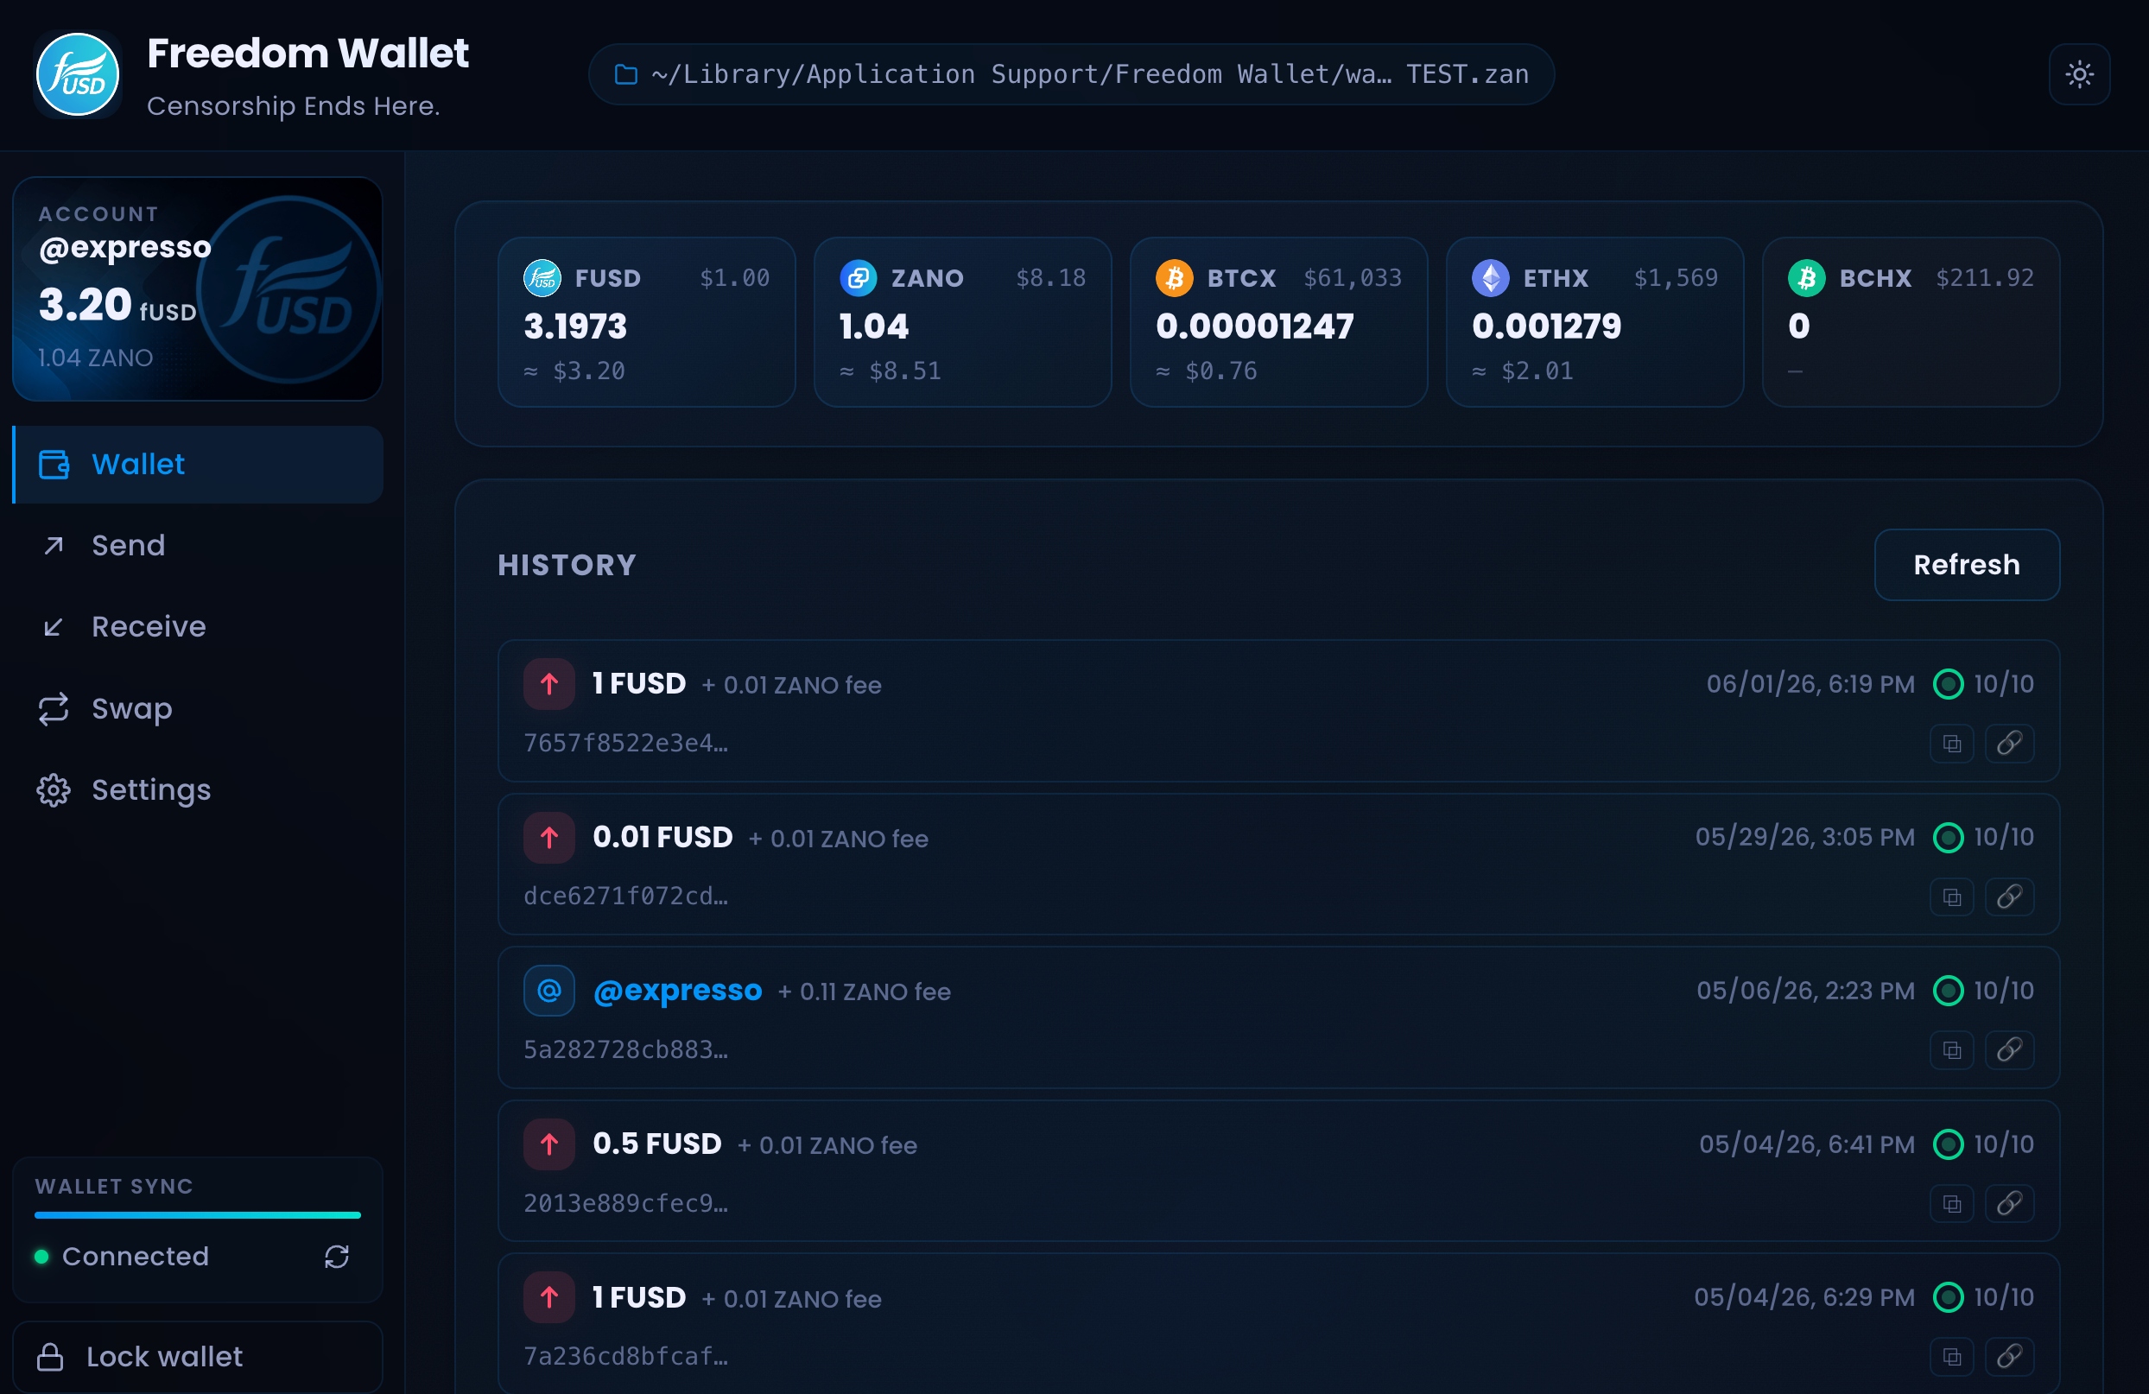Click the Connected status label
The height and width of the screenshot is (1394, 2149).
(136, 1257)
